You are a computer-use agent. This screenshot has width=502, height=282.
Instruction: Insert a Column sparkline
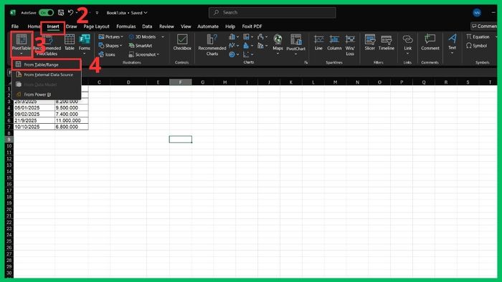[x=334, y=42]
